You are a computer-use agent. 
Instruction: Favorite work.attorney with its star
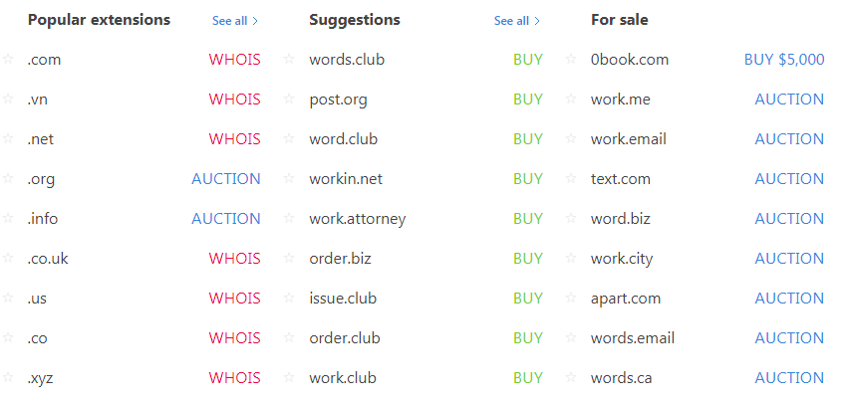pos(290,219)
